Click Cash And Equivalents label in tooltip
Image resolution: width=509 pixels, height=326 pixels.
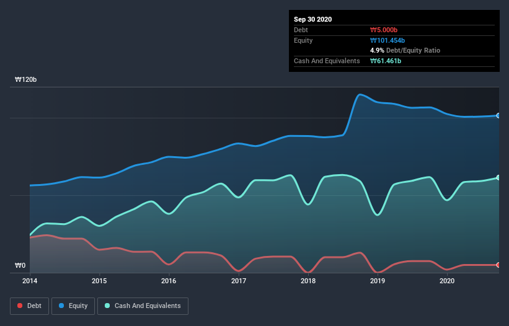[x=327, y=61]
